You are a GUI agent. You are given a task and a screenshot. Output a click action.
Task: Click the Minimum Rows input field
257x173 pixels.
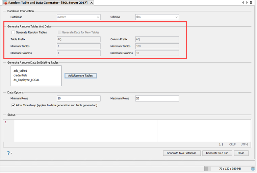tap(78, 99)
